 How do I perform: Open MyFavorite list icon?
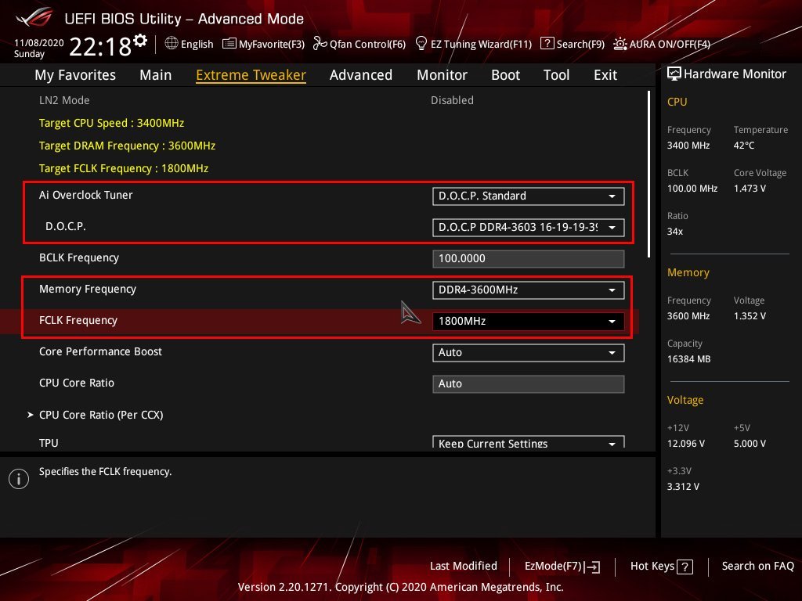tap(229, 44)
